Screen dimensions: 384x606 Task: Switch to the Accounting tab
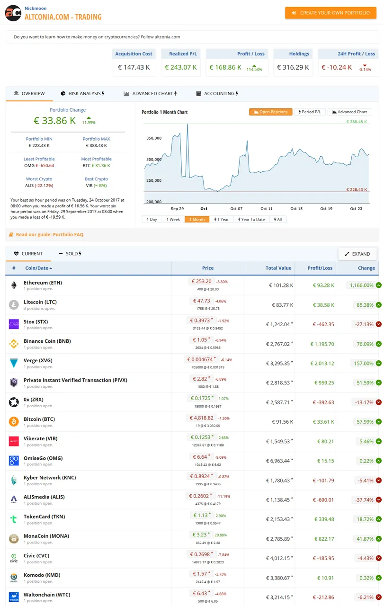[217, 94]
